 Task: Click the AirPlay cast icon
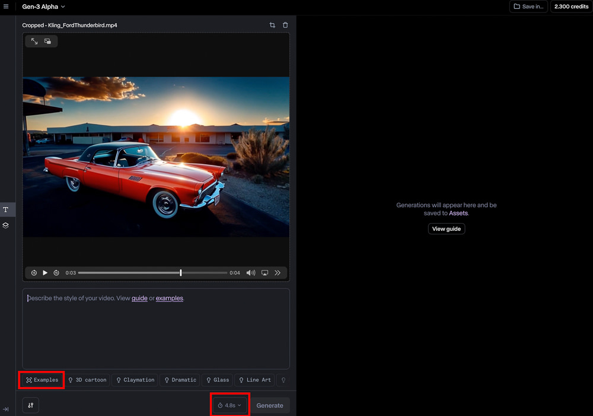coord(264,273)
